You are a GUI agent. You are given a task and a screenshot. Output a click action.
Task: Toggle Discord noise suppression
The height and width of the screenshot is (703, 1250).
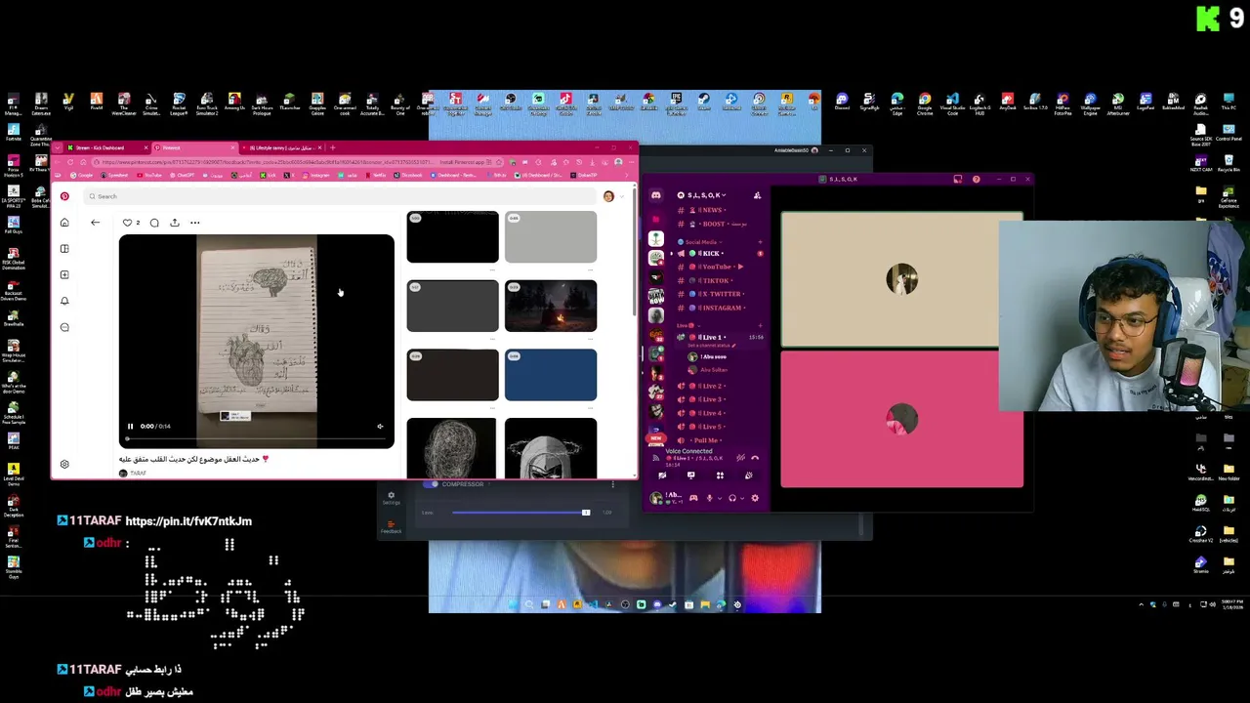(740, 458)
